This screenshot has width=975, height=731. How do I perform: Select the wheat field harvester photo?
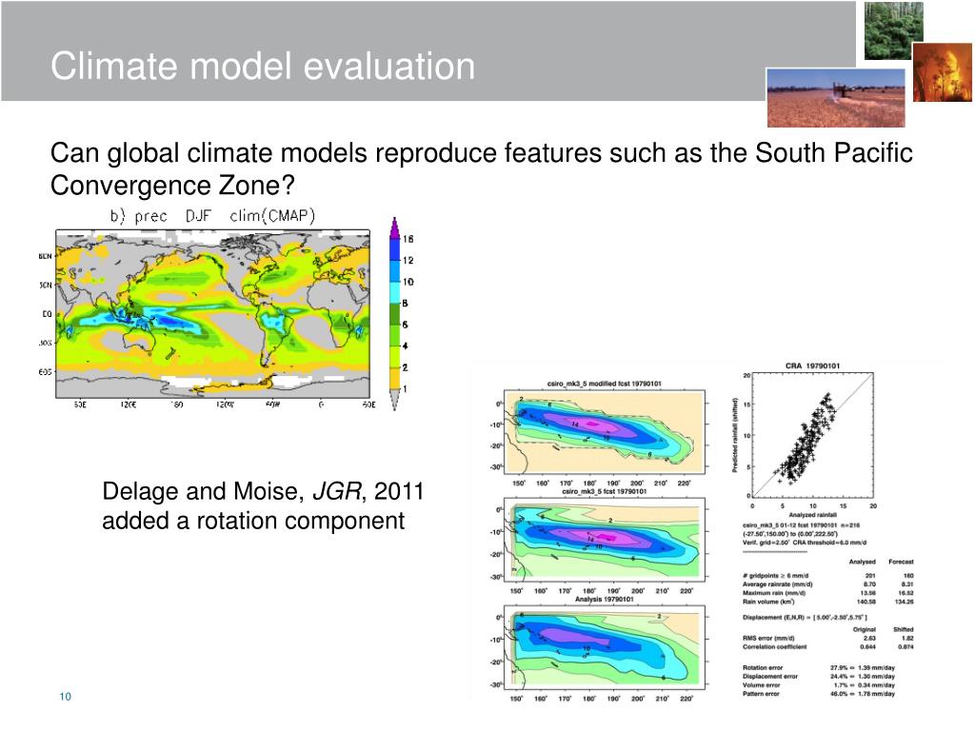[x=836, y=98]
